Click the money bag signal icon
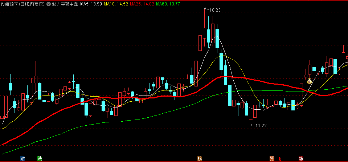348x162 pixels. point(310,81)
